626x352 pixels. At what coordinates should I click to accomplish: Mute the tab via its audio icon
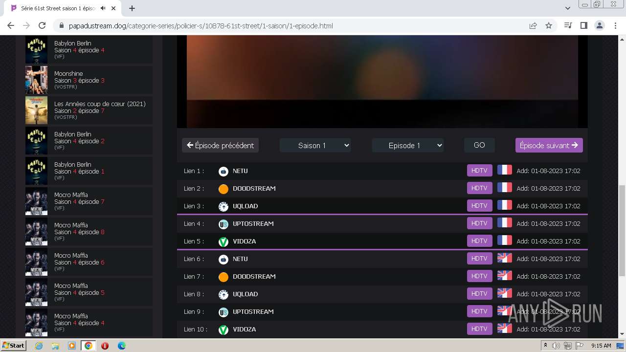(103, 8)
